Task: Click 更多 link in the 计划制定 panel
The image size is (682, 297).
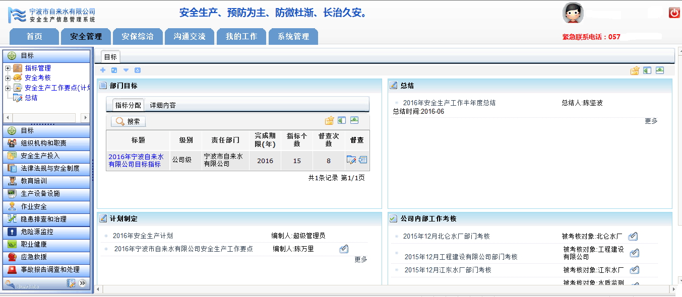Action: (x=361, y=259)
